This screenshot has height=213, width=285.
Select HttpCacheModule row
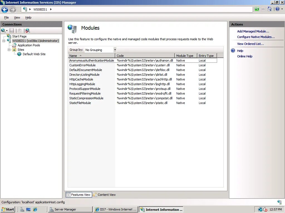click(143, 79)
